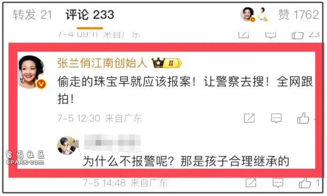Tap the second liker avatar beside 赞

263,14
